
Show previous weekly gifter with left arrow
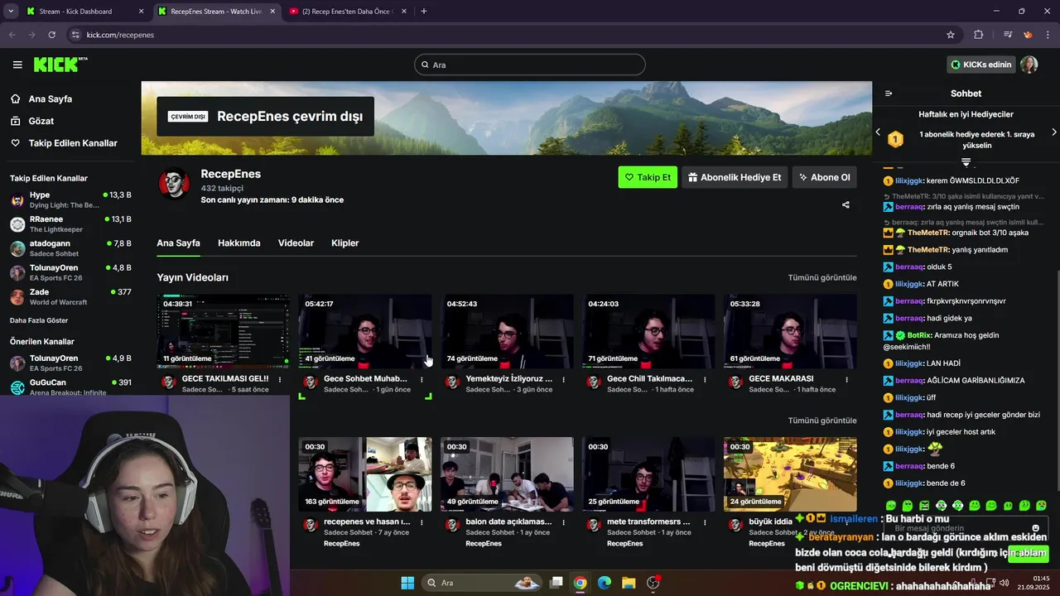pyautogui.click(x=879, y=132)
